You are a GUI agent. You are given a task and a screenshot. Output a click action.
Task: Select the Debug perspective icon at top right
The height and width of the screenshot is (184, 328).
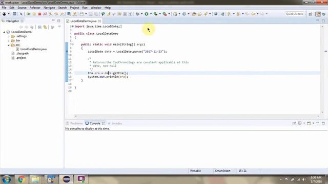click(324, 14)
